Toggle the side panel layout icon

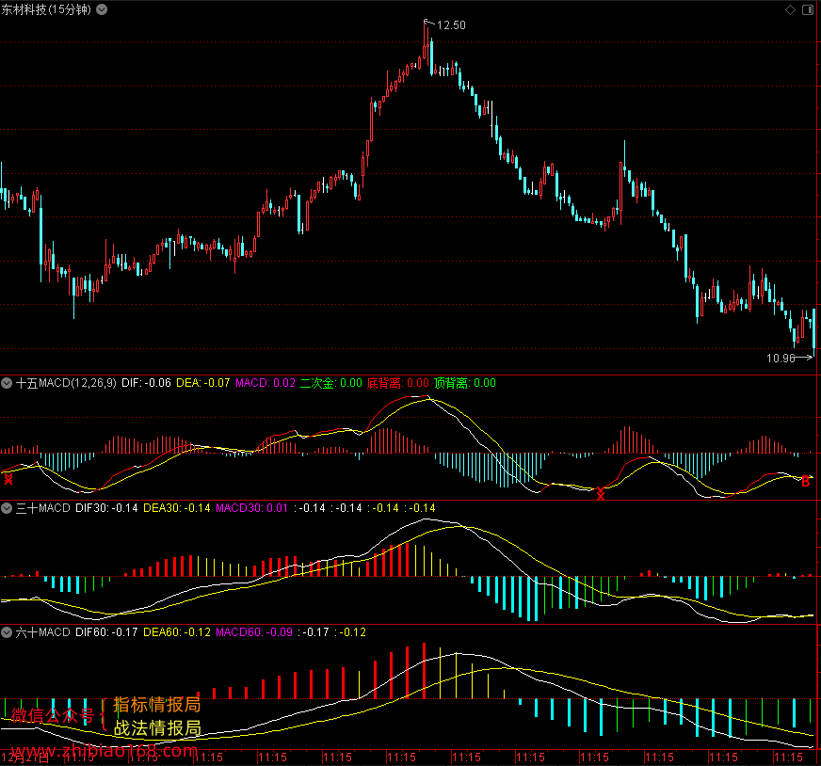pos(808,10)
